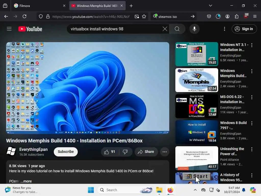Open the YouTube guide hamburger menu
The width and height of the screenshot is (261, 196).
(9, 29)
